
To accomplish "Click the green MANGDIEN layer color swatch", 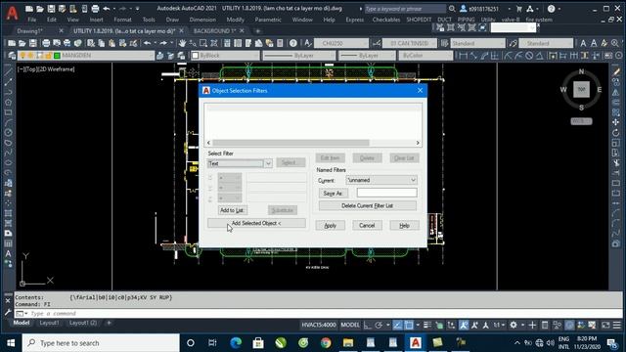I will [x=57, y=56].
